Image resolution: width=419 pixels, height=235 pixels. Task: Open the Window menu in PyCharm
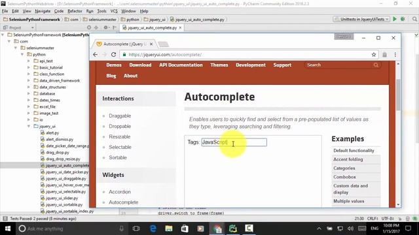pyautogui.click(x=128, y=11)
